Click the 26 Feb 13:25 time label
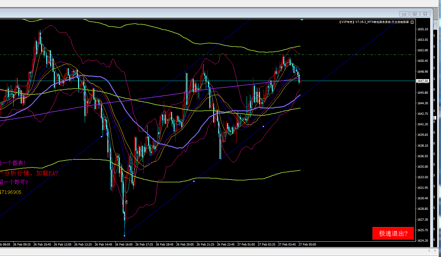441x257 pixels. 83,245
